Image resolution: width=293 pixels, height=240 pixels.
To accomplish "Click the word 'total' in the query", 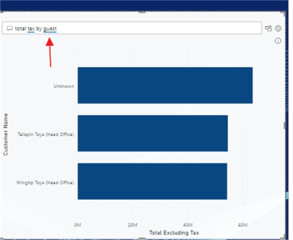I will tap(20, 29).
